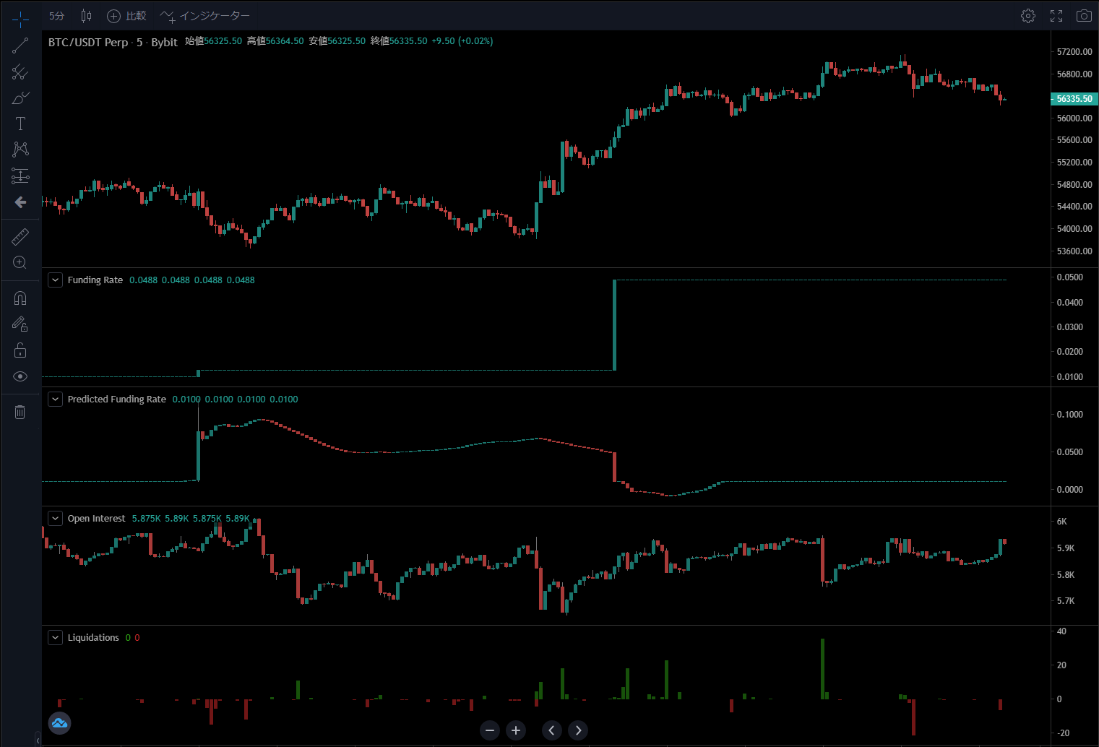This screenshot has height=747, width=1099.
Task: Open the インジケーター indicators menu
Action: [205, 16]
